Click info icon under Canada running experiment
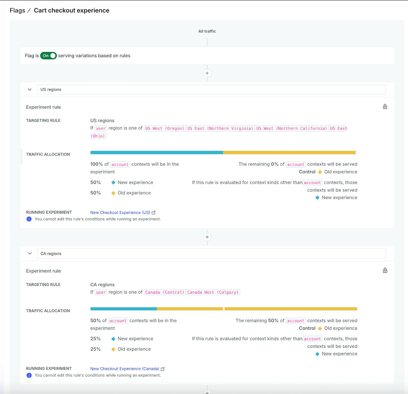This screenshot has width=408, height=394. point(29,375)
